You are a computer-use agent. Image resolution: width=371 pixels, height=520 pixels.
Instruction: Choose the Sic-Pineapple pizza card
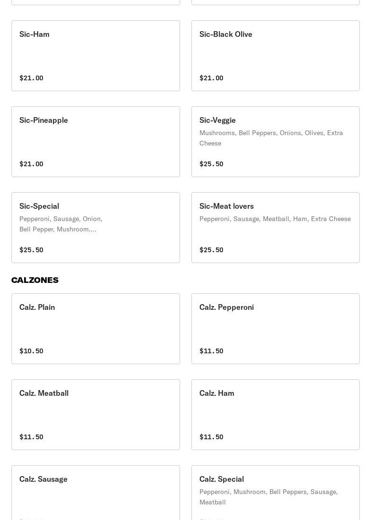(x=95, y=142)
